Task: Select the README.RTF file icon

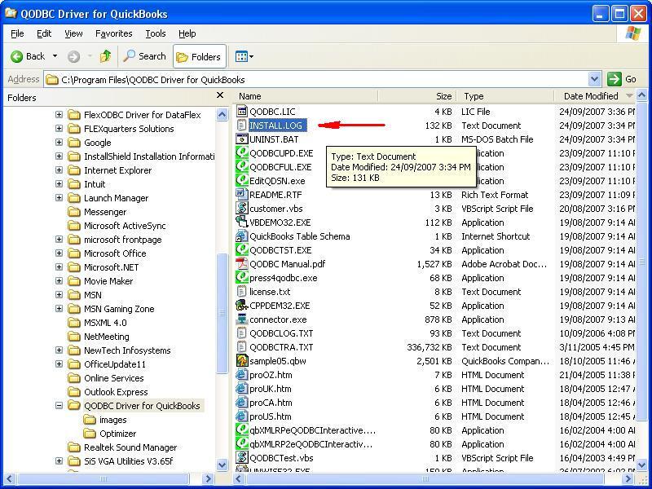Action: pos(242,195)
